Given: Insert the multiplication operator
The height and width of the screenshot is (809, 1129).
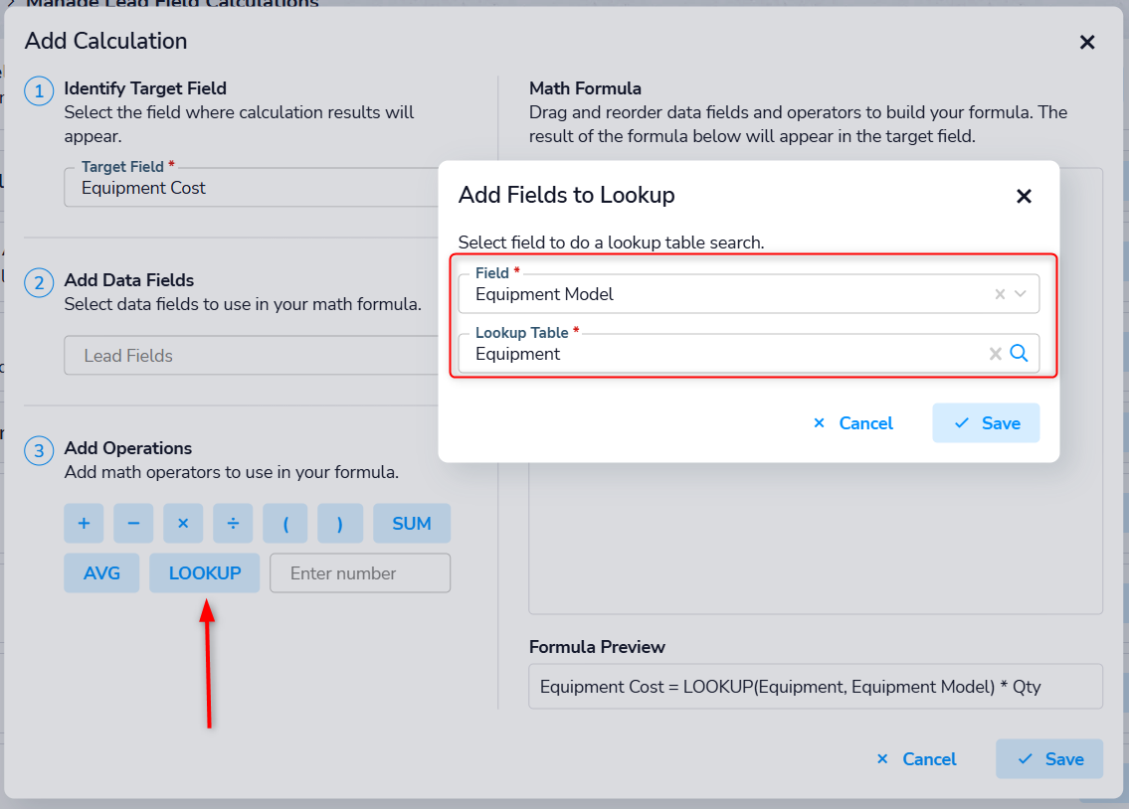Looking at the screenshot, I should [183, 524].
